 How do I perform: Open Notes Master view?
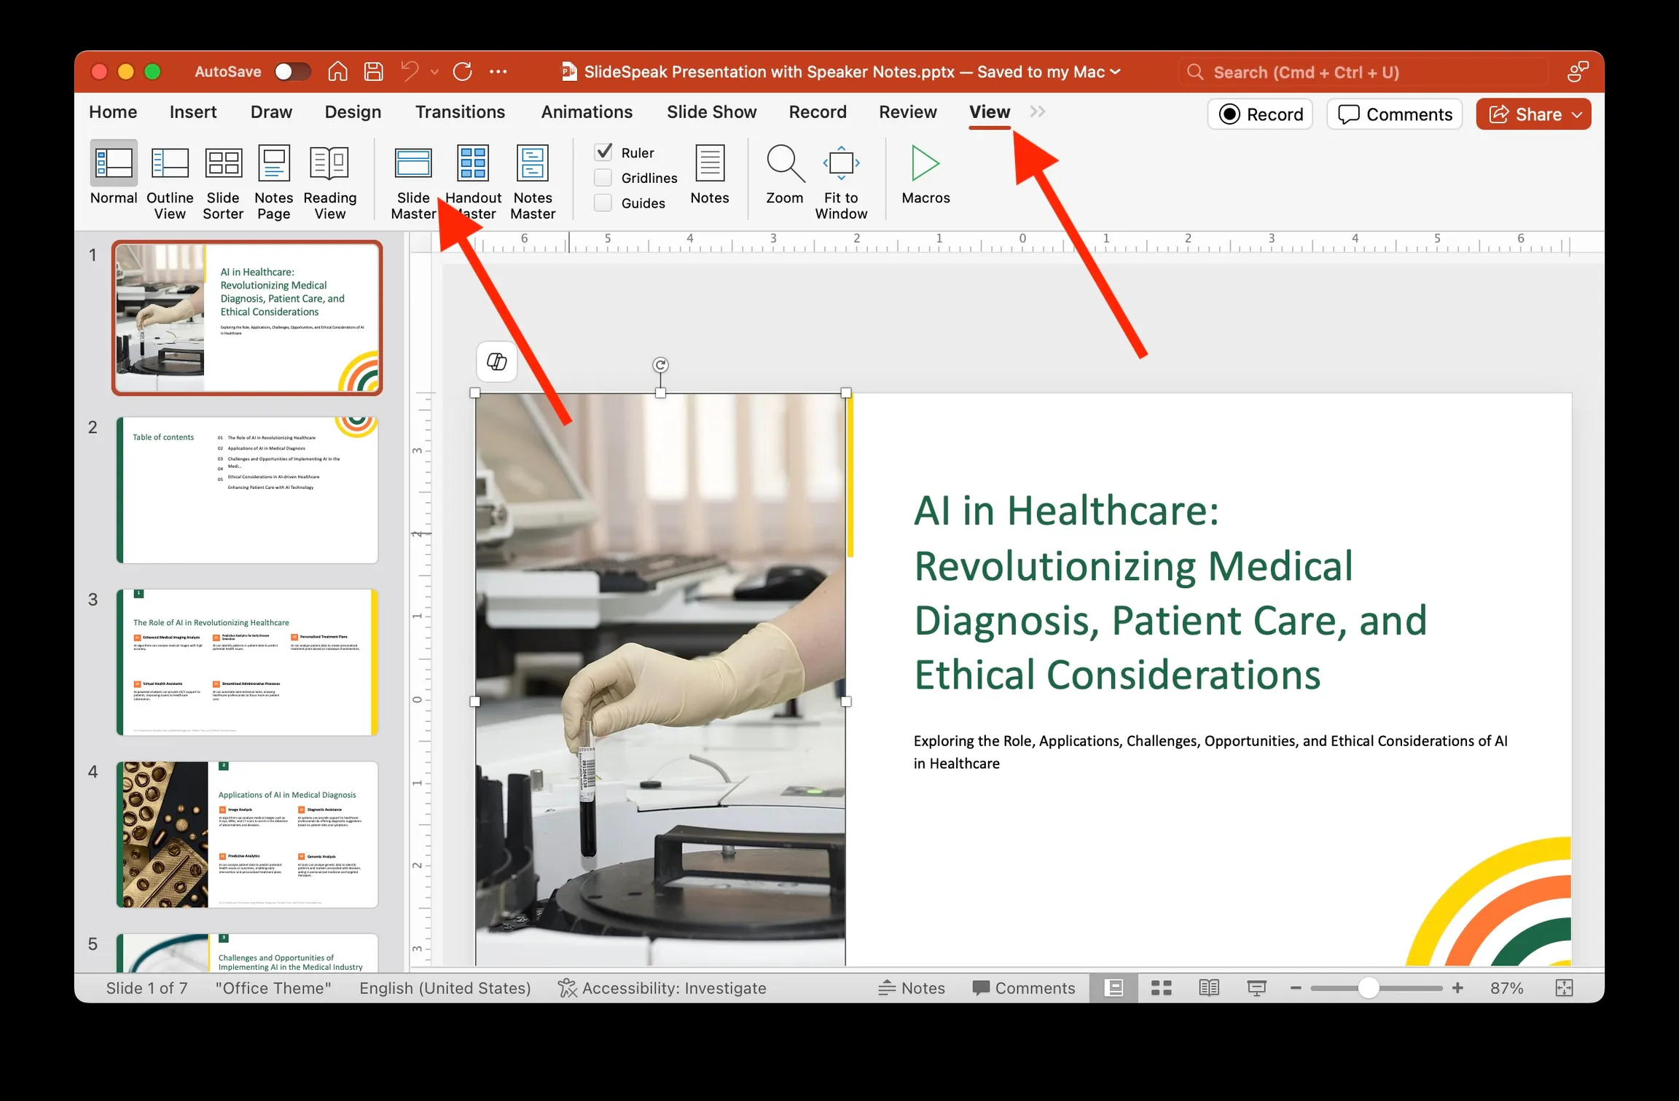pos(533,182)
